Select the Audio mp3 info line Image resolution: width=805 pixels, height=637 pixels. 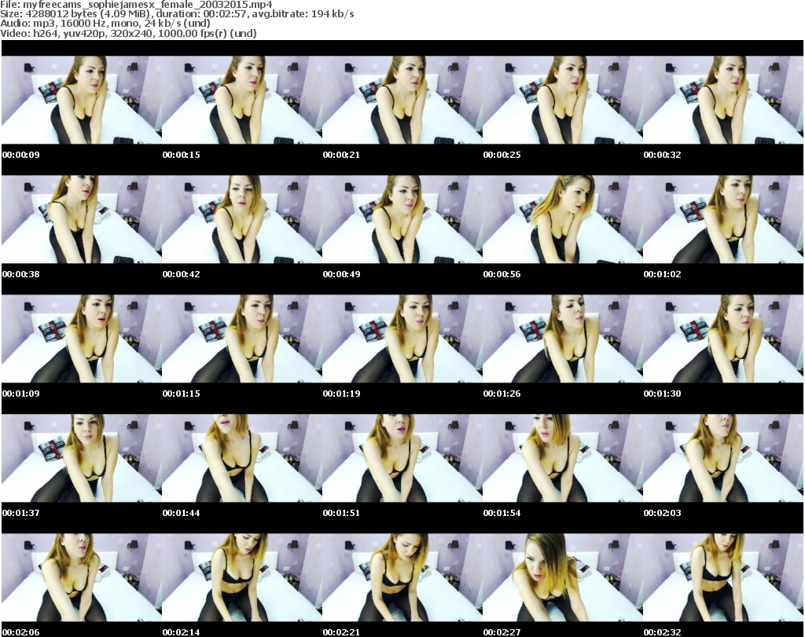point(105,24)
